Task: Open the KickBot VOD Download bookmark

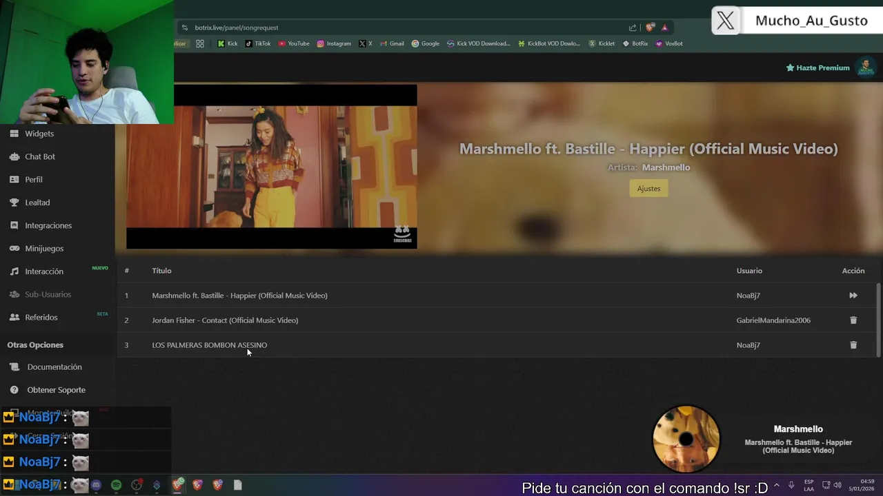Action: pyautogui.click(x=548, y=43)
